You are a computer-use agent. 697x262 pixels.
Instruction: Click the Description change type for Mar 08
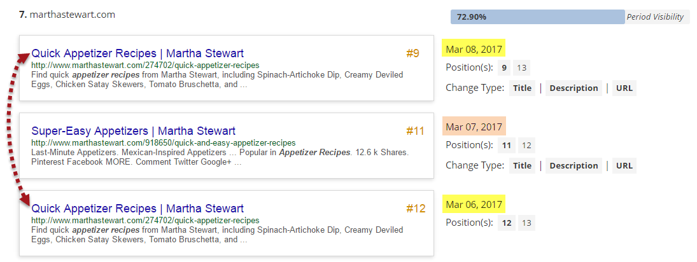pos(574,88)
